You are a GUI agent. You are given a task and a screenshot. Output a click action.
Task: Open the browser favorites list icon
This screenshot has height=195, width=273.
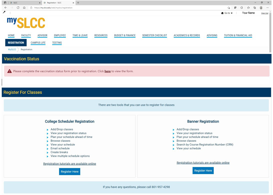click(248, 8)
